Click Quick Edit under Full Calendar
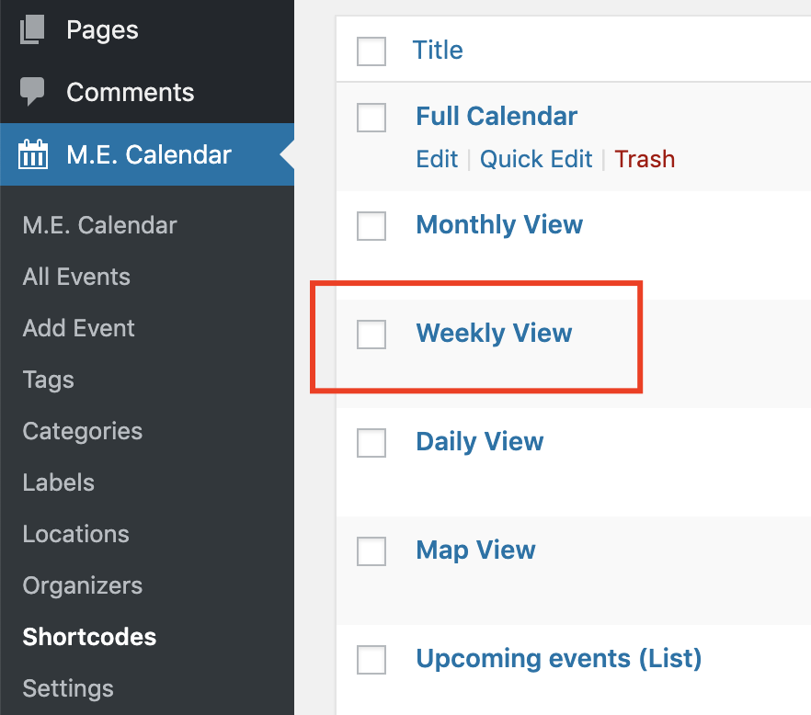The width and height of the screenshot is (811, 715). (x=536, y=159)
